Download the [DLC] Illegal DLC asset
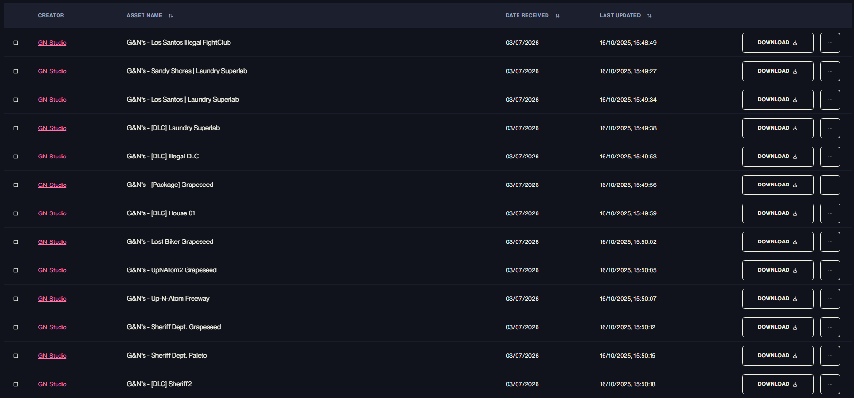 click(777, 157)
